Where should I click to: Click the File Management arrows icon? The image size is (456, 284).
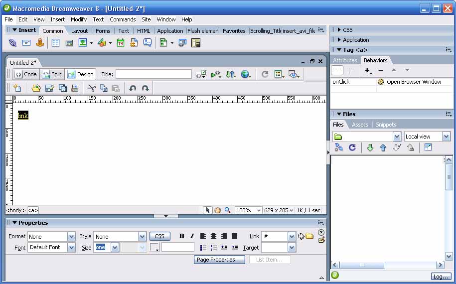(x=231, y=74)
